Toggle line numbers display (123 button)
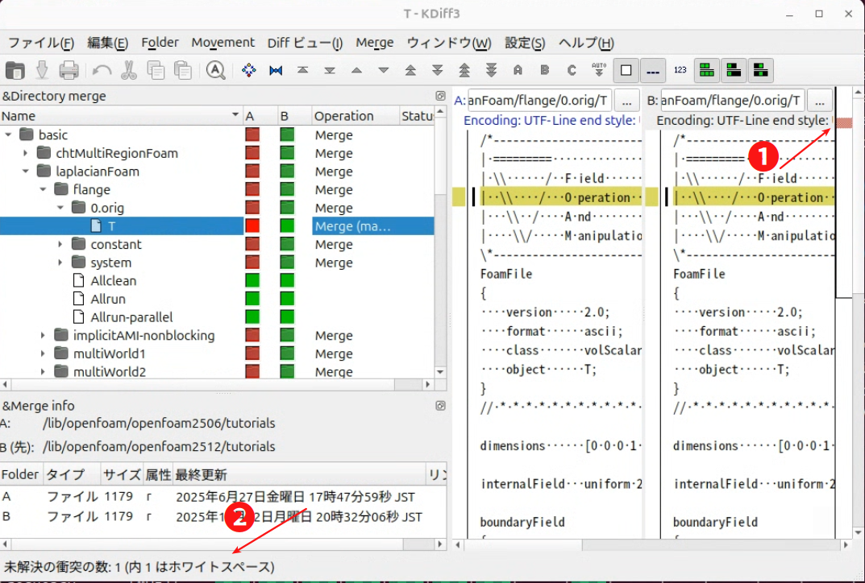 click(x=680, y=70)
